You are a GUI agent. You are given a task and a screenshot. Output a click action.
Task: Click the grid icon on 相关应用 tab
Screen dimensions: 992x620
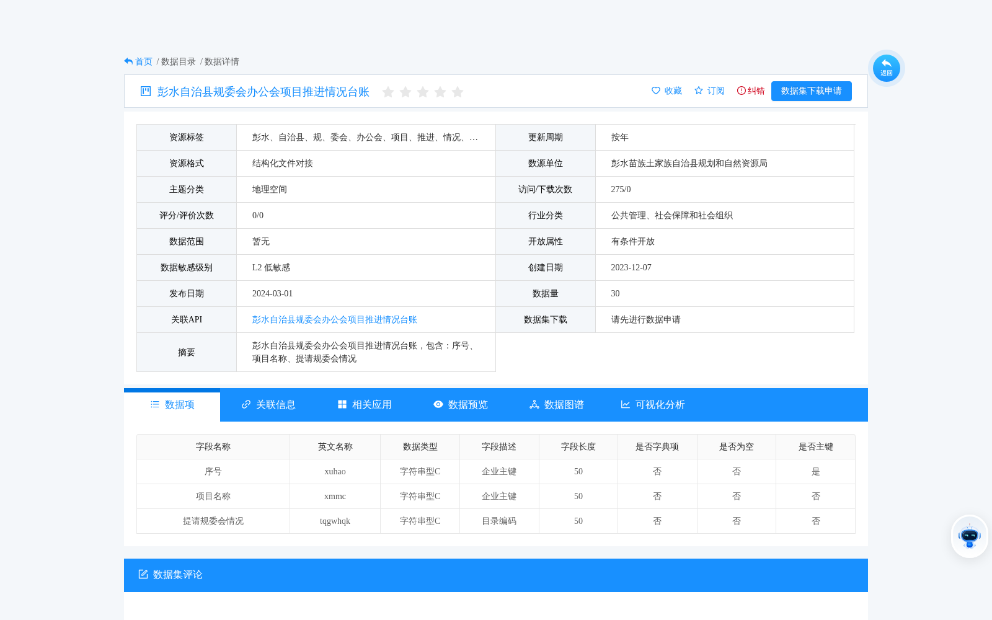coord(342,404)
